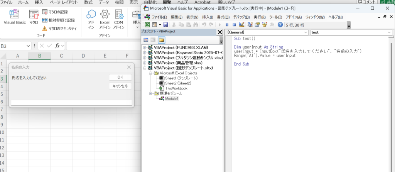Screen dimensions: 395x172
Task: Save the project with the floppy disk icon
Action: click(165, 25)
